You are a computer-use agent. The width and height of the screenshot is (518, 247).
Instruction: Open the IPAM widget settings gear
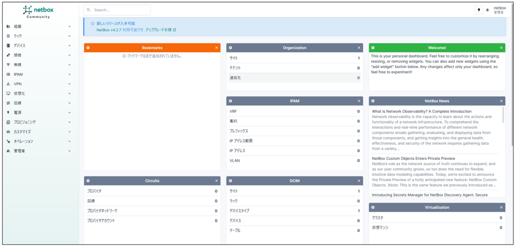[231, 101]
